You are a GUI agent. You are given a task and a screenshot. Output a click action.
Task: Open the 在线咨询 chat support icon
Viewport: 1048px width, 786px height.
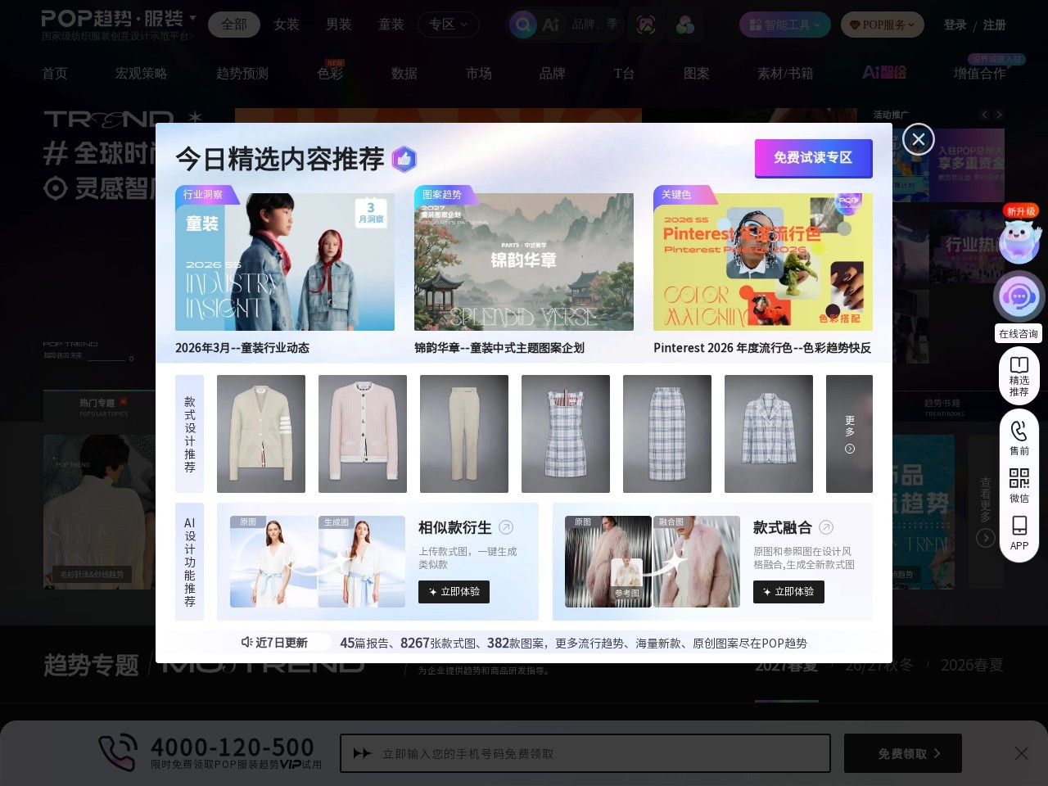pos(1019,296)
